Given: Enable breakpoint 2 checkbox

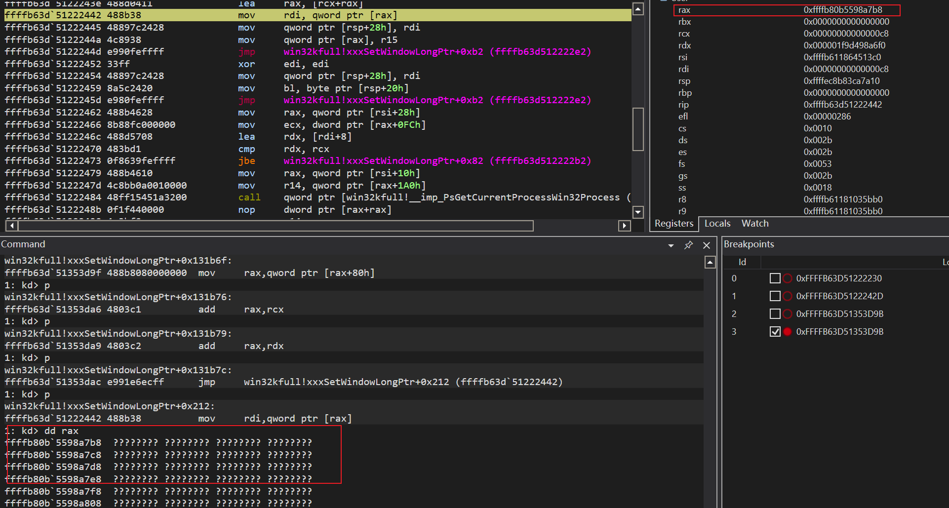Looking at the screenshot, I should pos(775,314).
